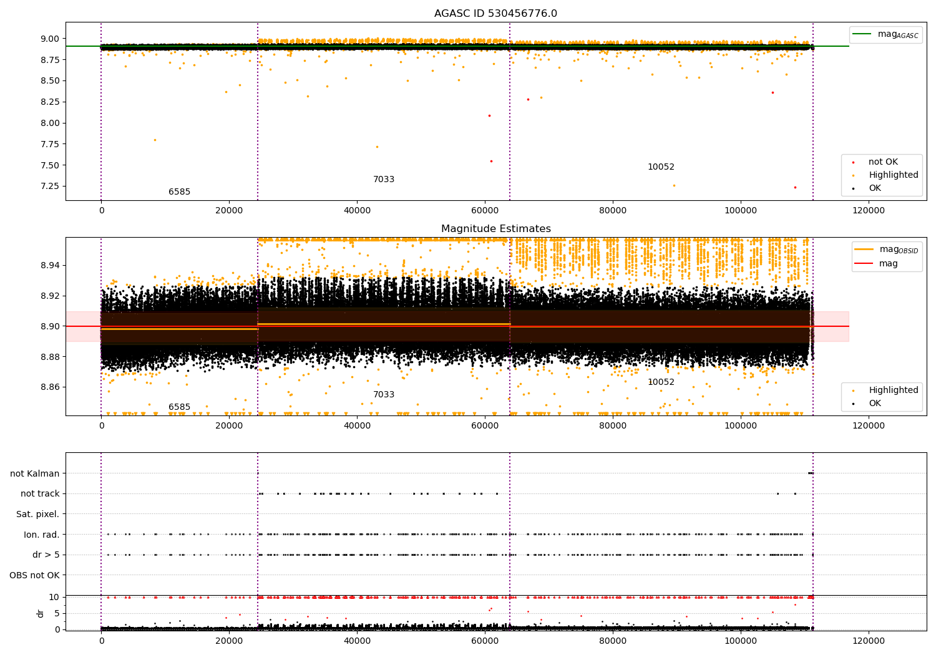Click the green line sample in mag AGASC legend
This screenshot has width=936, height=655.
(862, 34)
